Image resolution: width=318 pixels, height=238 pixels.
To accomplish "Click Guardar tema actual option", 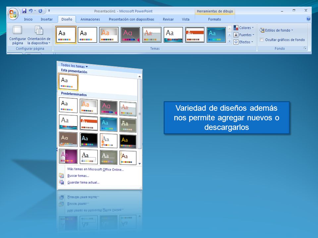I will [x=83, y=182].
